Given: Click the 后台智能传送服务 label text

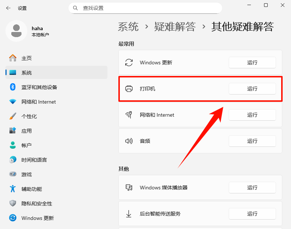Looking at the screenshot, I should [160, 214].
